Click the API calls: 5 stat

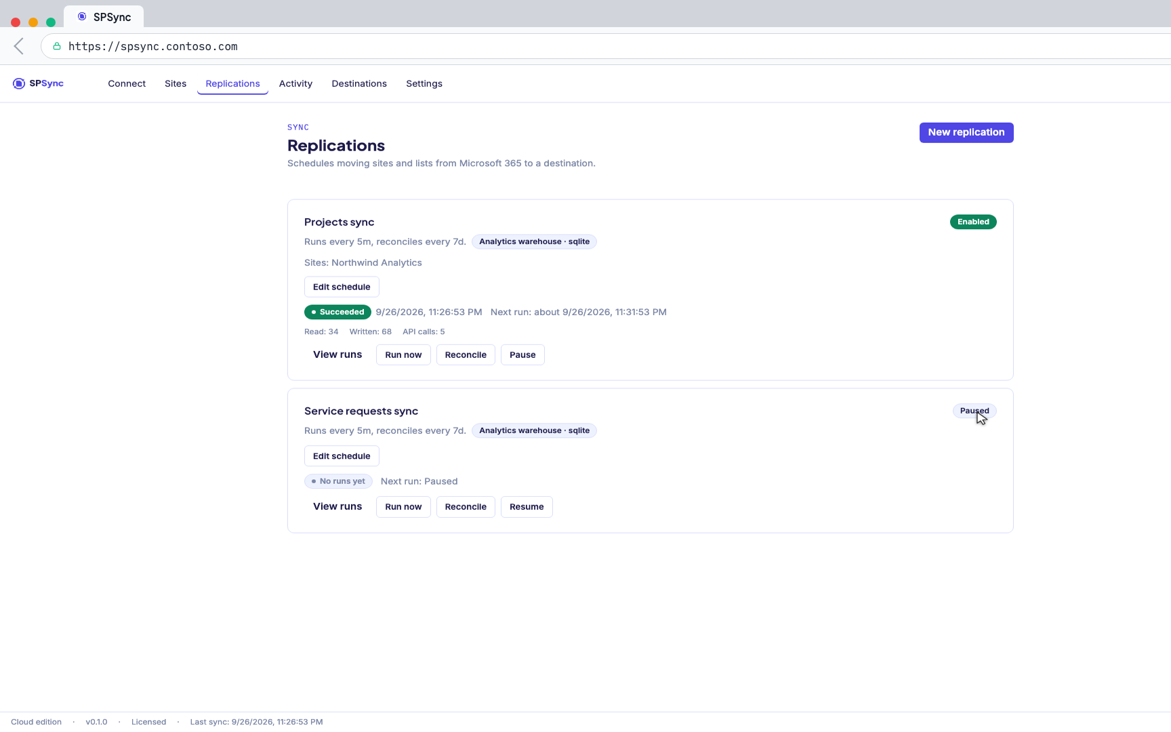click(424, 331)
